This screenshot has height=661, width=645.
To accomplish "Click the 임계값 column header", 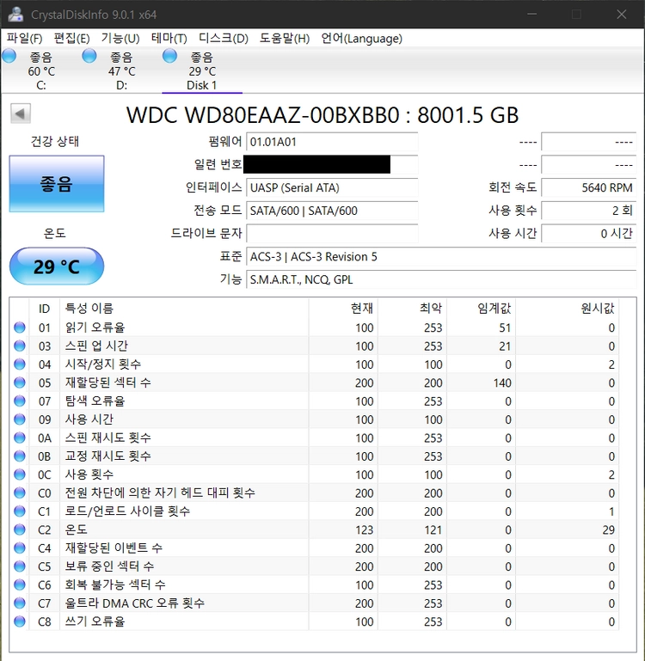I will [481, 309].
